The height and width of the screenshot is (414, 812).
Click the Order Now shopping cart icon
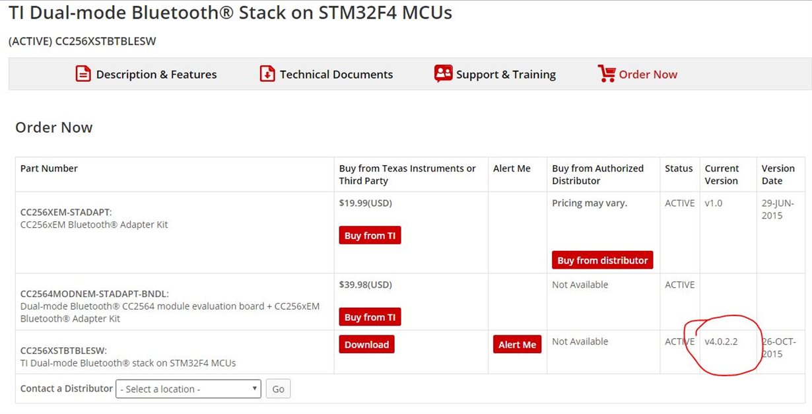(x=606, y=74)
